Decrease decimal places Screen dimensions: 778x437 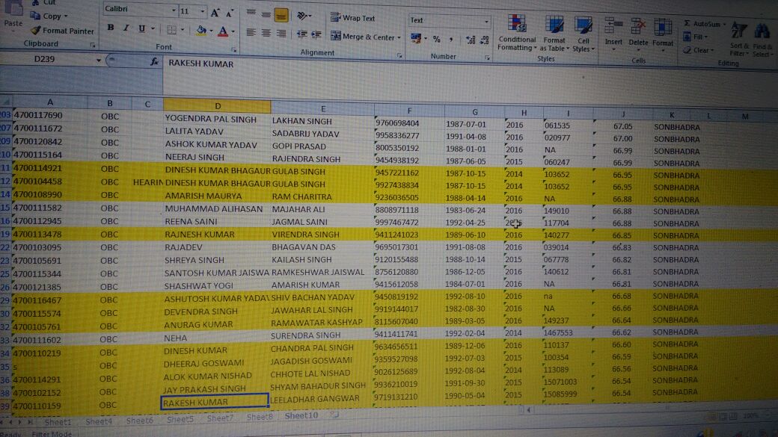(x=485, y=40)
